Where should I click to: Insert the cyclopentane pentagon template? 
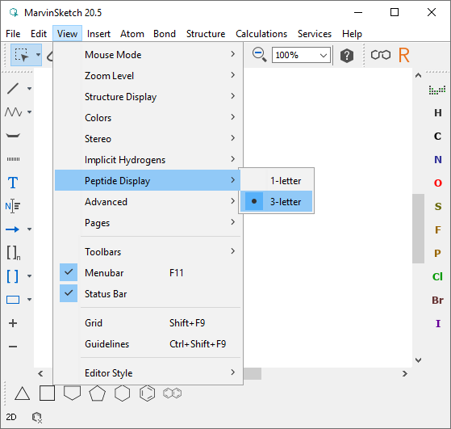tap(97, 393)
